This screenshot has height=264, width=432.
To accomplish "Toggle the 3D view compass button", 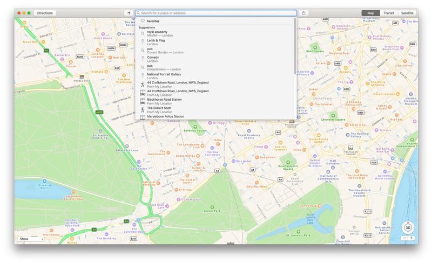I will pos(407,227).
